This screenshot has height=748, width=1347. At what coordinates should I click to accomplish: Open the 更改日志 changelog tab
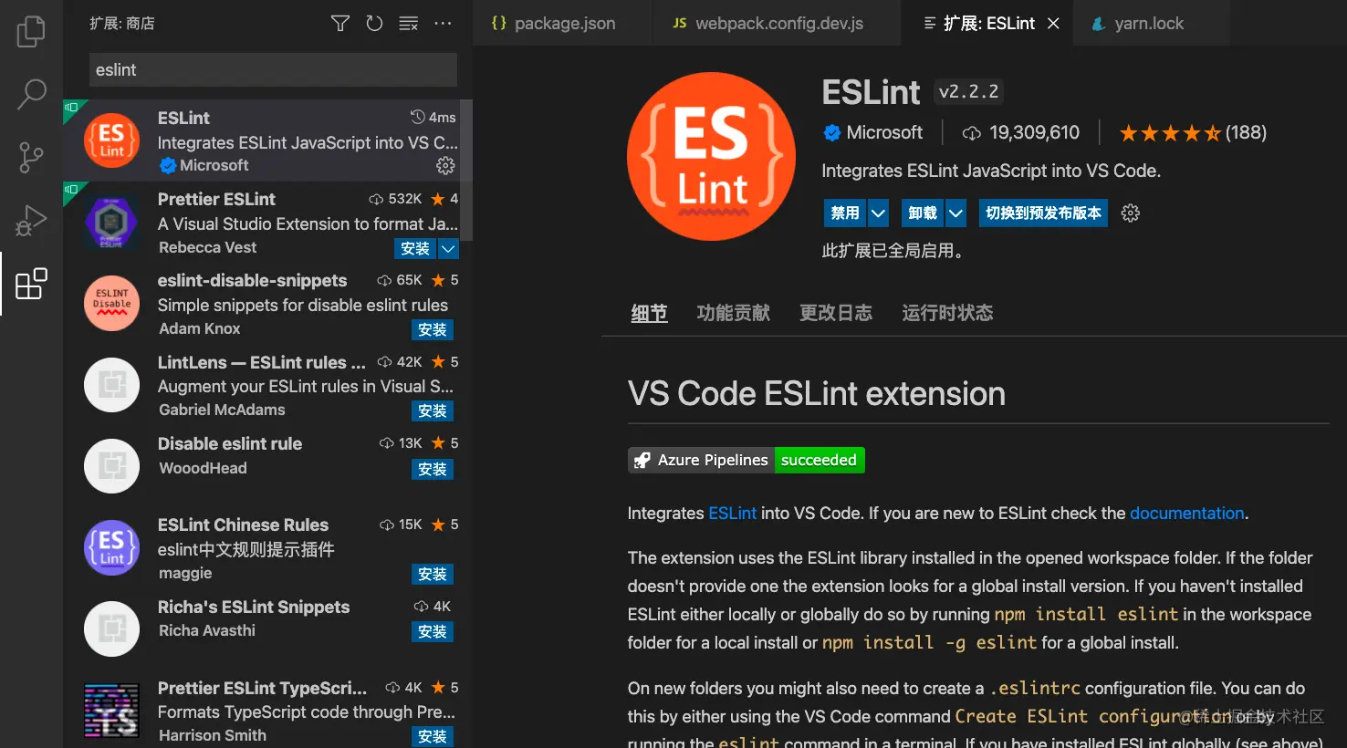[836, 313]
